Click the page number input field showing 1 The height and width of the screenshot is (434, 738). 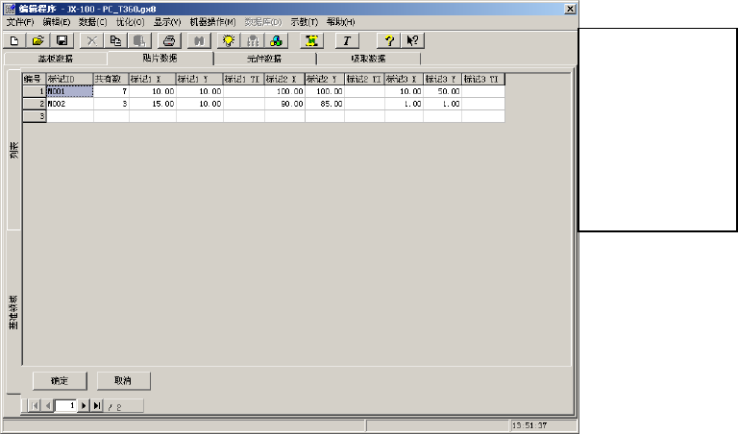[x=66, y=406]
